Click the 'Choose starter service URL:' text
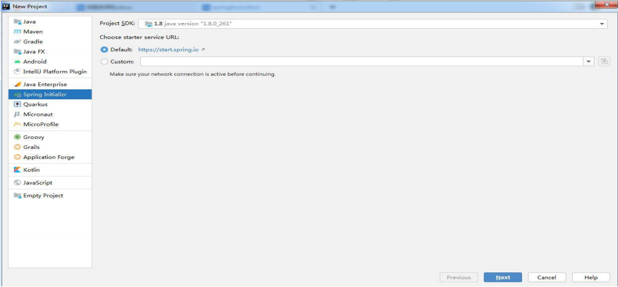 pyautogui.click(x=140, y=38)
